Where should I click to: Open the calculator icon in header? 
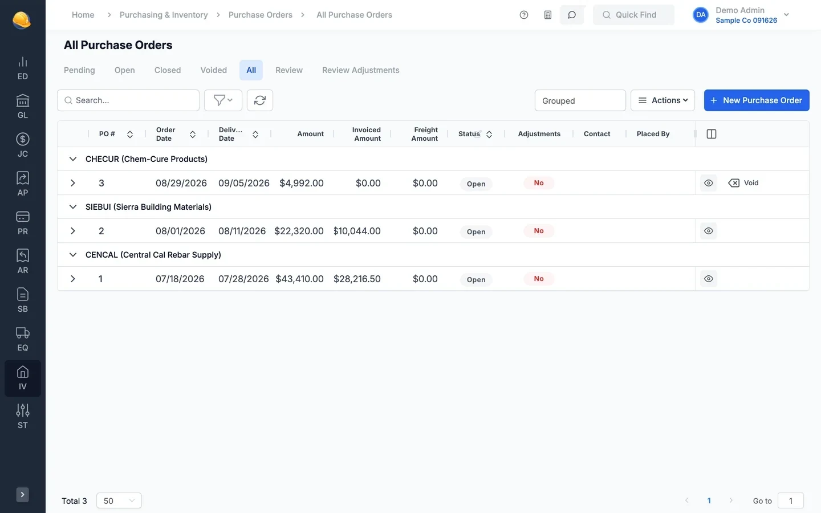[548, 15]
